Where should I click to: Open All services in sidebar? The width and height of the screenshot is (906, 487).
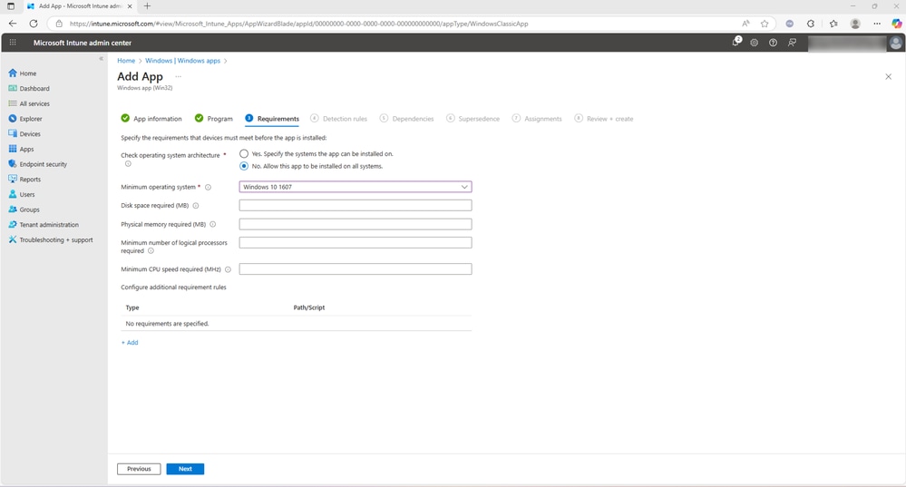29,103
